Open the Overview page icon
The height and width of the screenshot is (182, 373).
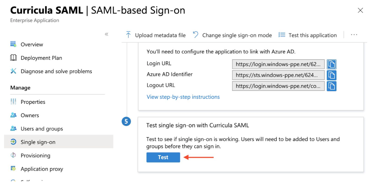pyautogui.click(x=13, y=44)
